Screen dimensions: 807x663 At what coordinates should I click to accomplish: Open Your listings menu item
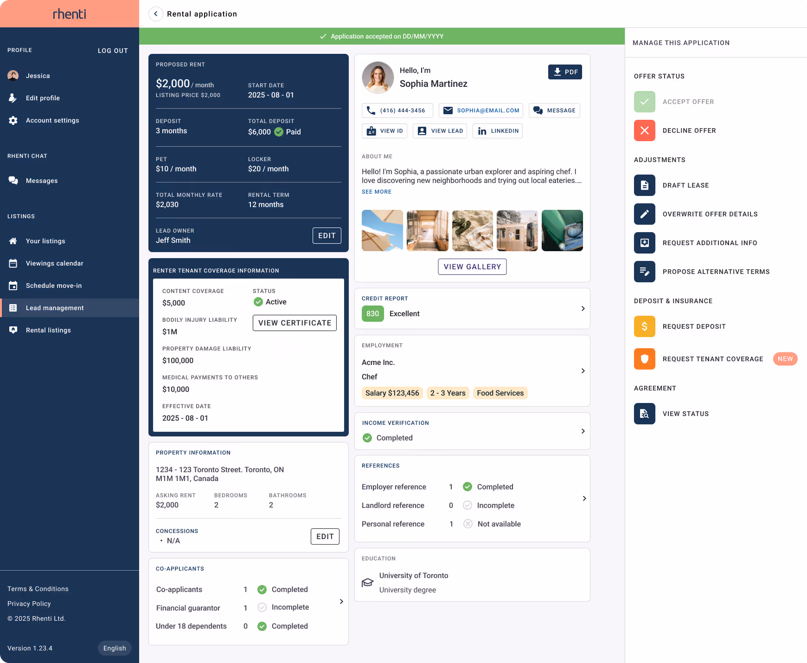[70, 241]
